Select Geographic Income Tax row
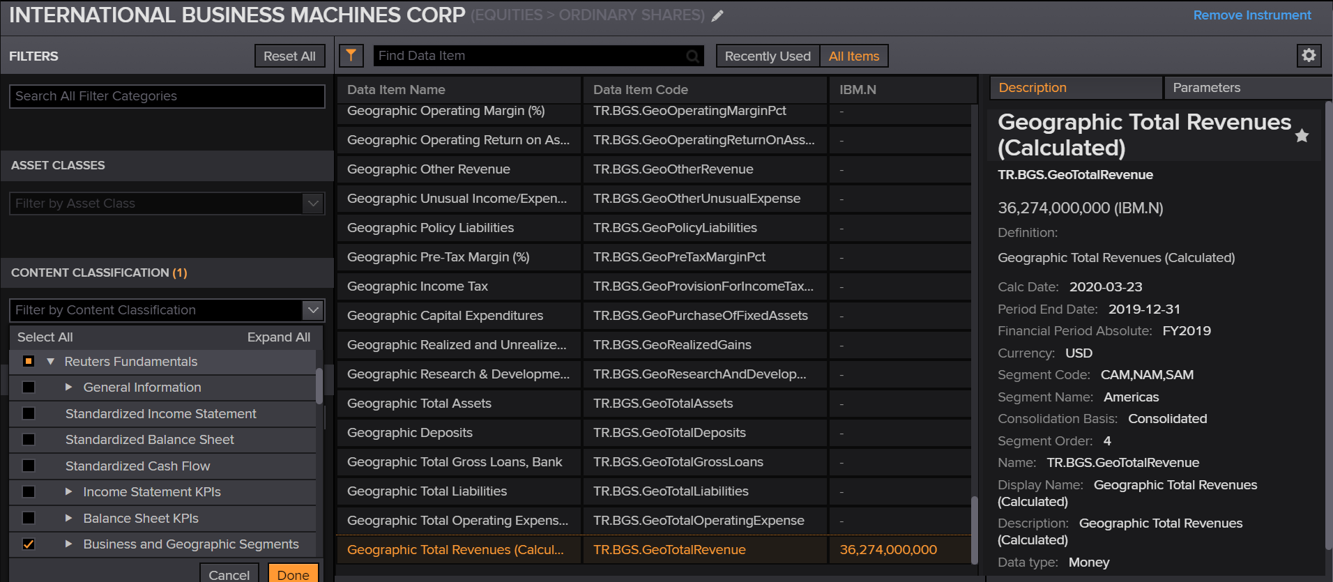 click(654, 286)
